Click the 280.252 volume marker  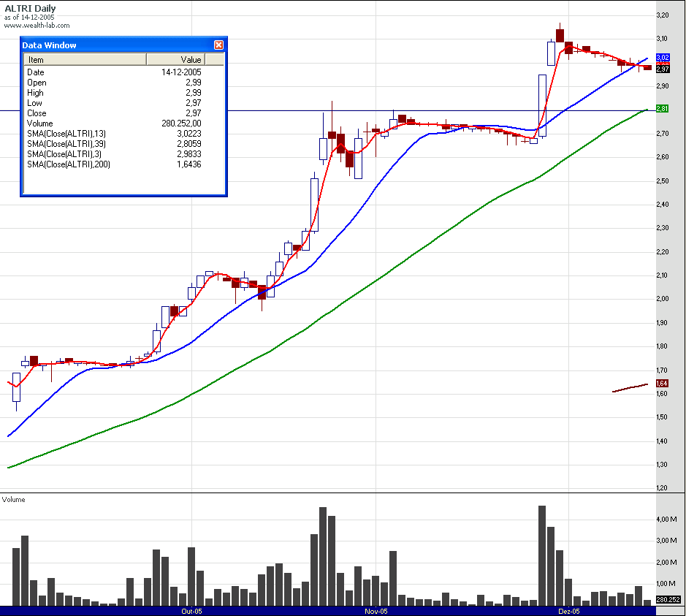(668, 599)
